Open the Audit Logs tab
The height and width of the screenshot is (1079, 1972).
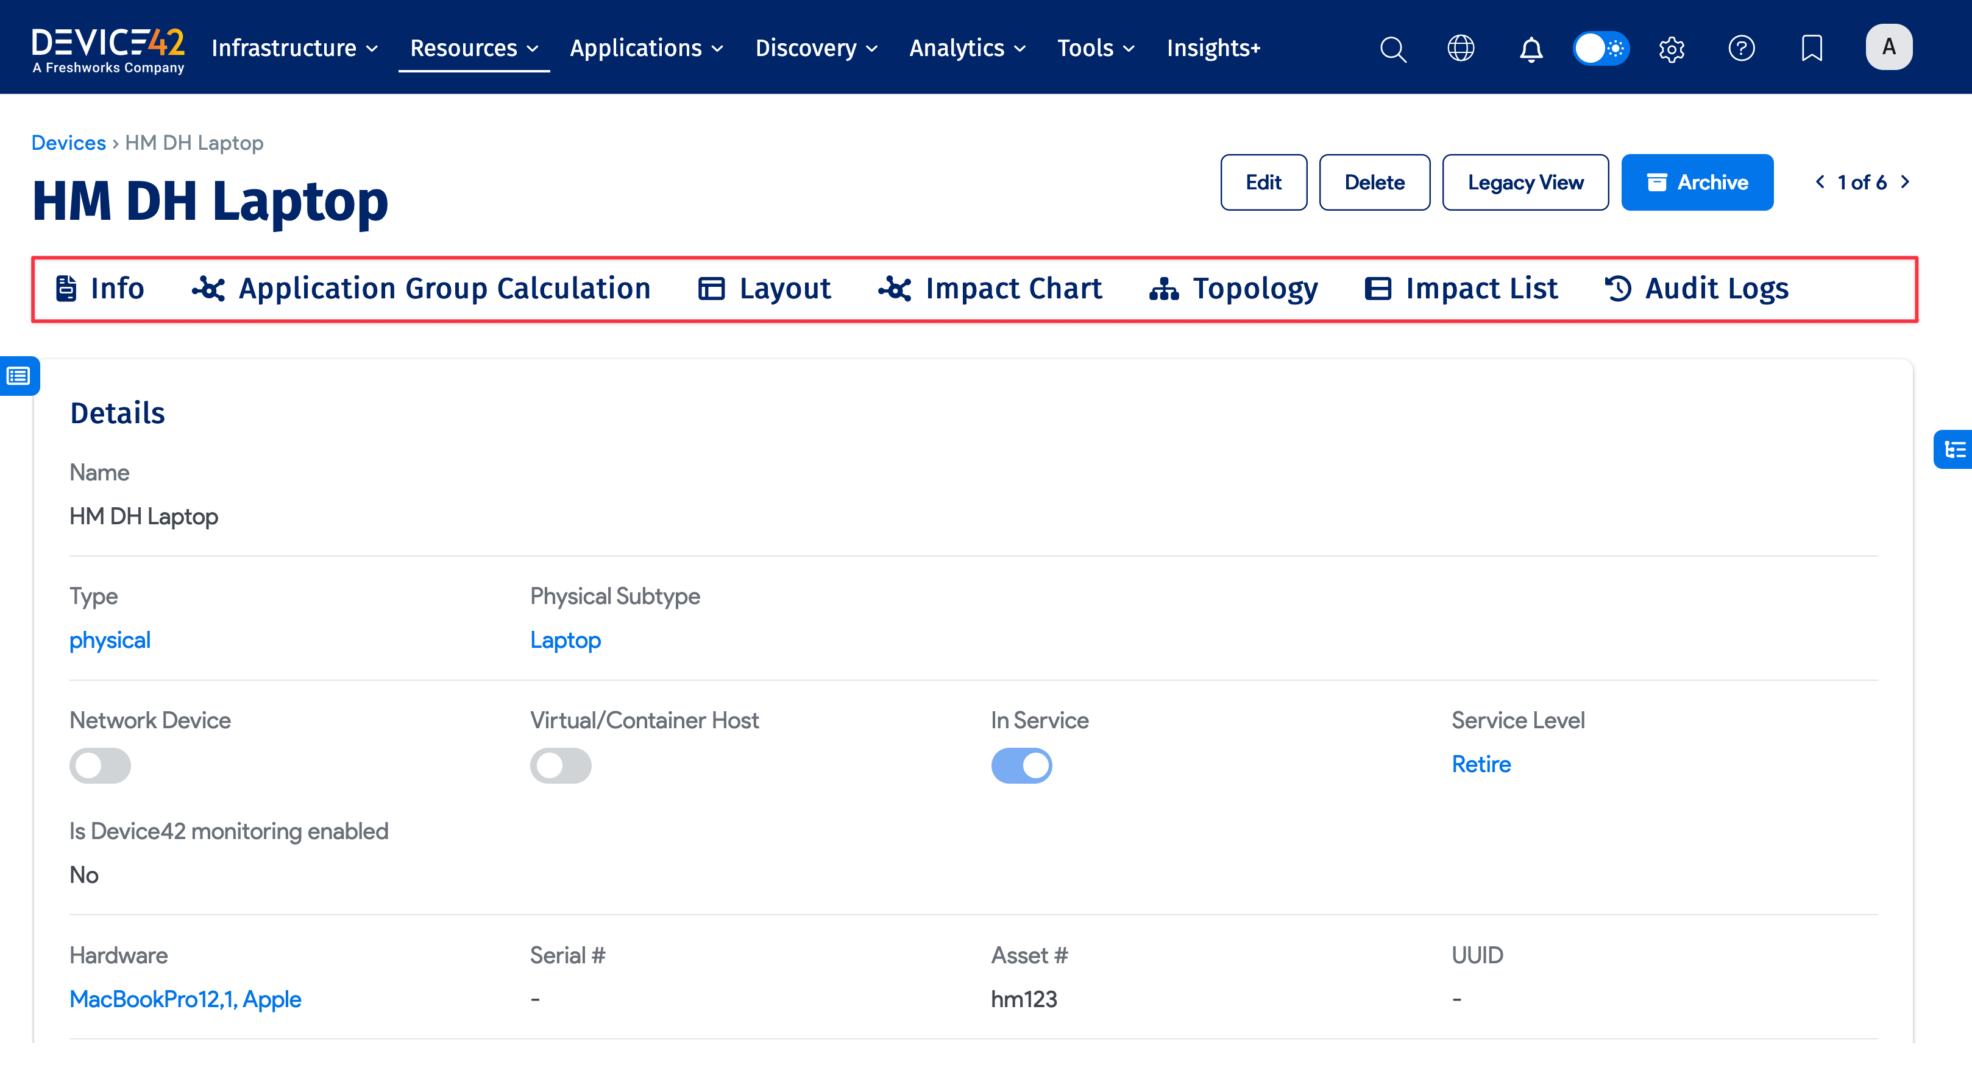[x=1697, y=288]
